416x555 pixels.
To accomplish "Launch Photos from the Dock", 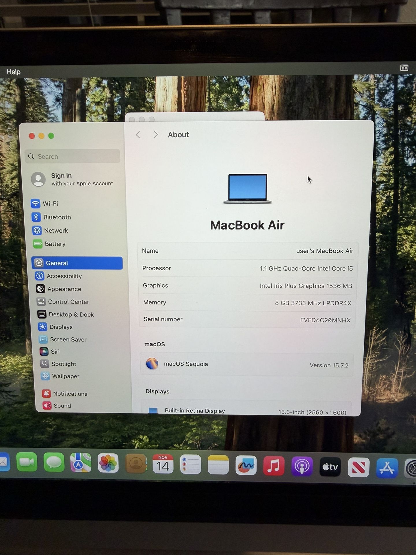I will 108,463.
